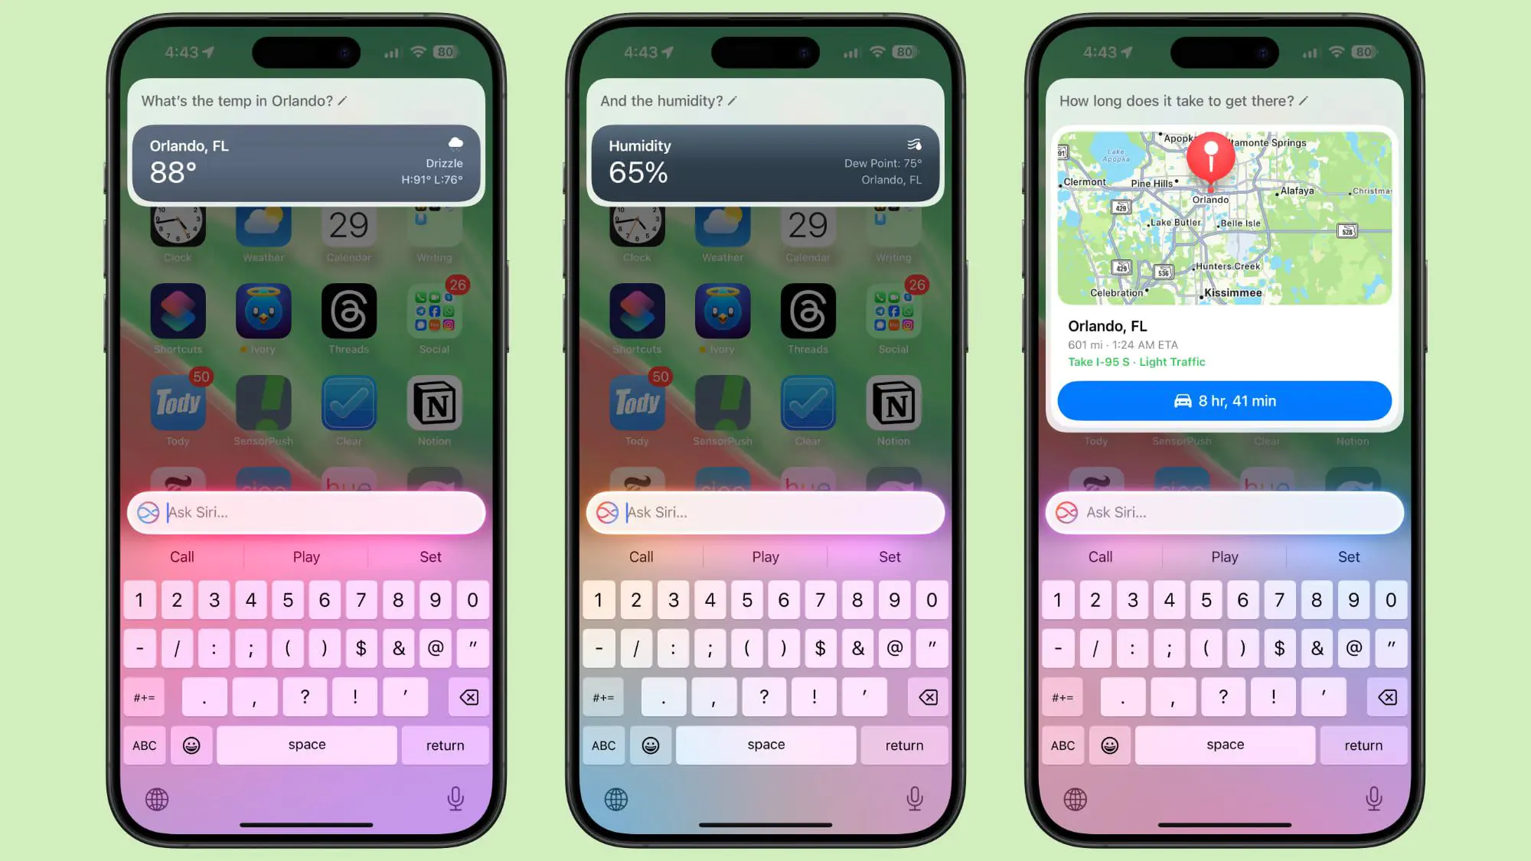Toggle the globe keyboard switcher

point(157,799)
